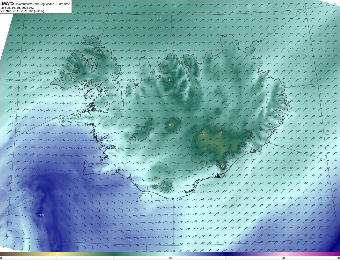The image size is (340, 260).
Task: Select the valid time line 'VT: Mán. 20.10.2025 18Z'
Action: [17, 11]
